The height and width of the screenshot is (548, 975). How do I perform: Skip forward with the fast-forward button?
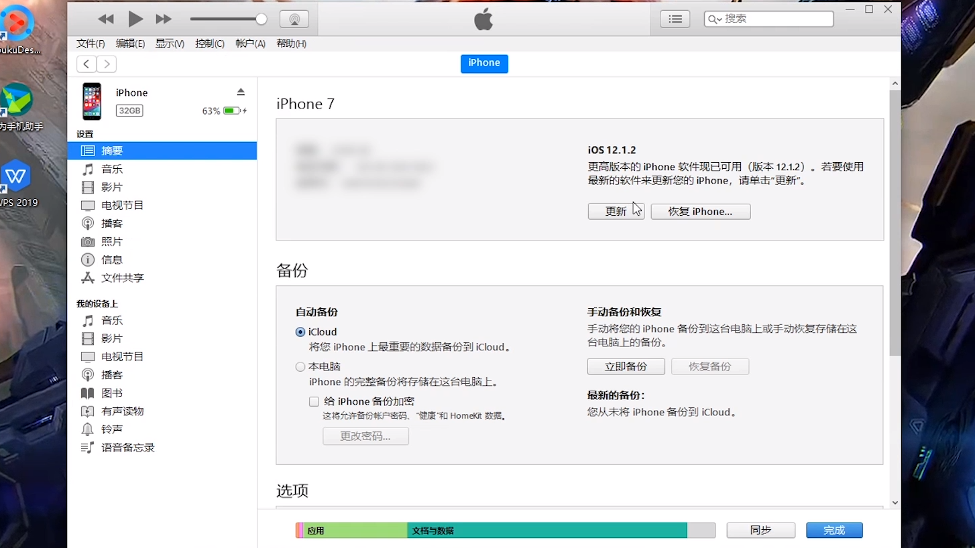coord(164,19)
